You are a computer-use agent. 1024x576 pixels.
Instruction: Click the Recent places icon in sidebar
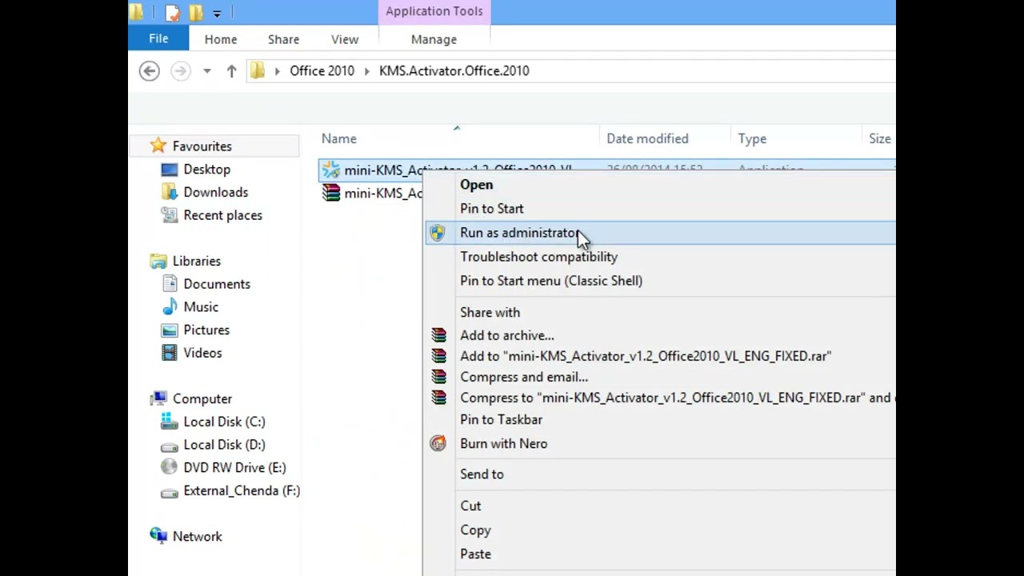pyautogui.click(x=169, y=215)
